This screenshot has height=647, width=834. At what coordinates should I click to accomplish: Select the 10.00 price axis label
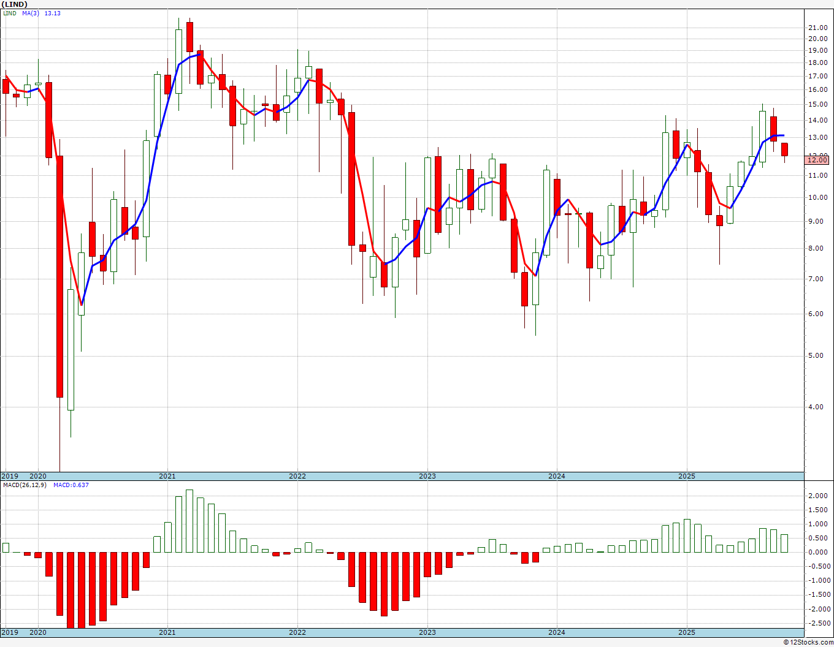coord(817,197)
